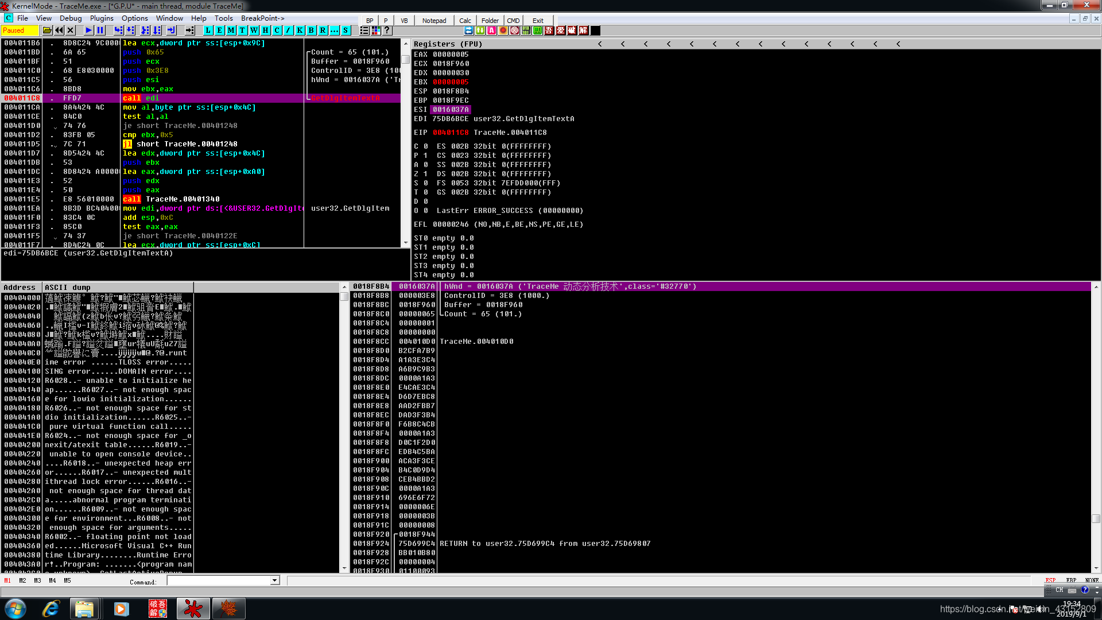Screen dimensions: 1102x620
Task: Click the red record-circle plugin icon
Action: click(x=503, y=30)
